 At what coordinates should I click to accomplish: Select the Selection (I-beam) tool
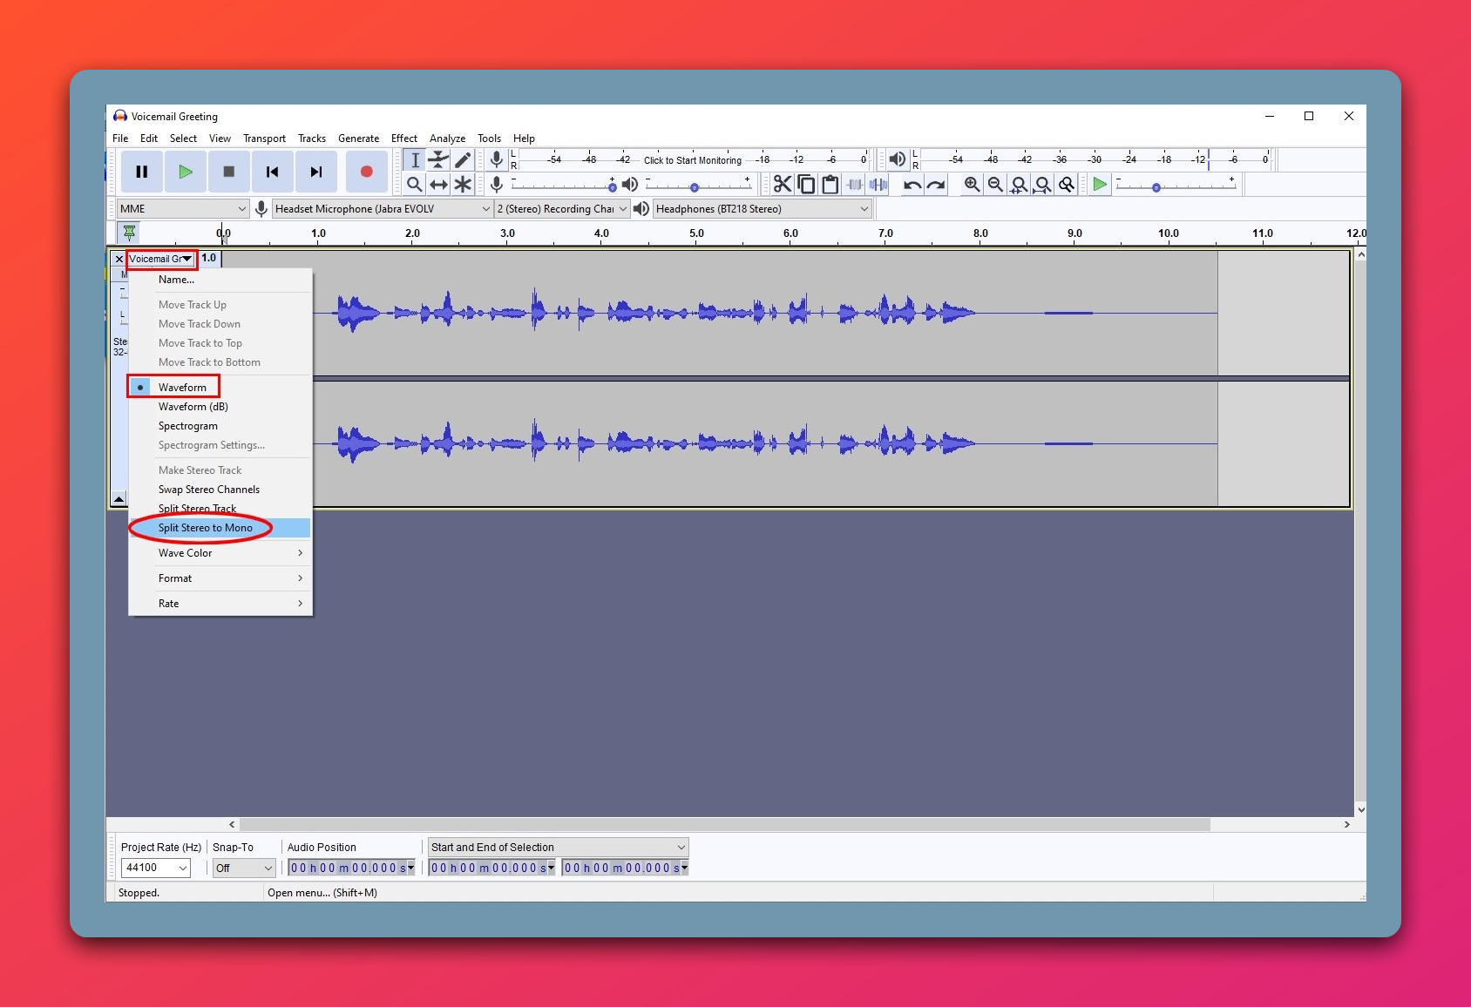coord(415,159)
